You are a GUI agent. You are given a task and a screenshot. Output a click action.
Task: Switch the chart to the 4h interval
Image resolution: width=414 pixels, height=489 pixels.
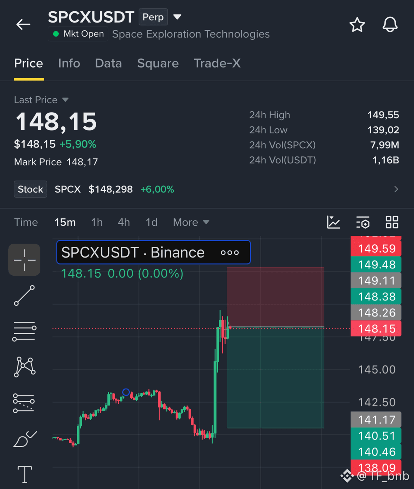124,222
